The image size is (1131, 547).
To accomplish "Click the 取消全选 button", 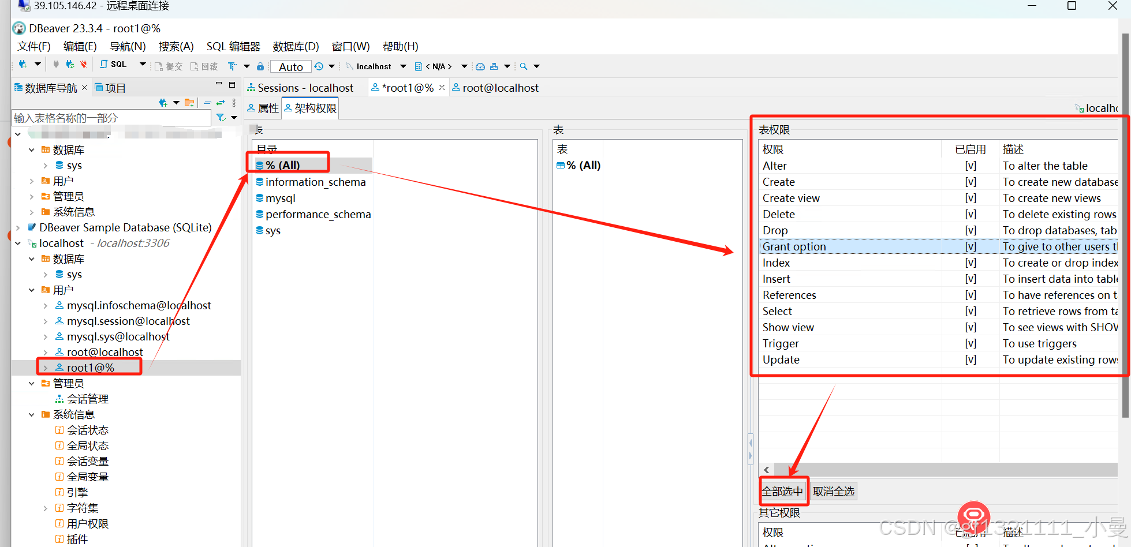I will (833, 491).
